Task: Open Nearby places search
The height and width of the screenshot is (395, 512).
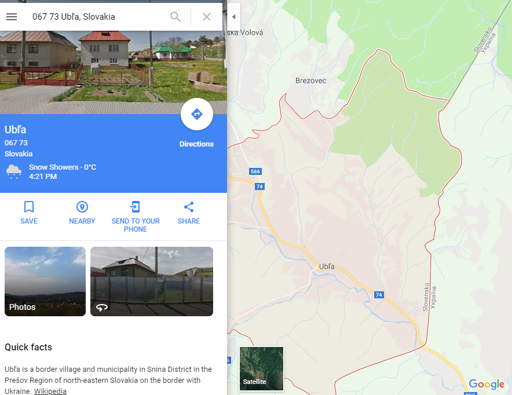Action: click(x=82, y=213)
